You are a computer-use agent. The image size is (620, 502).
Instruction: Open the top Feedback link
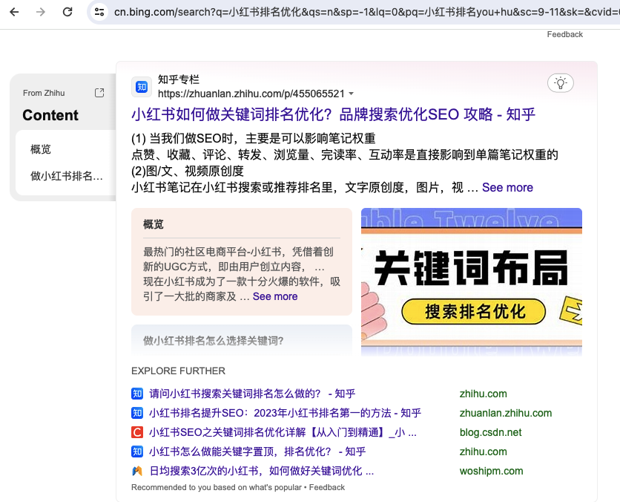tap(564, 34)
